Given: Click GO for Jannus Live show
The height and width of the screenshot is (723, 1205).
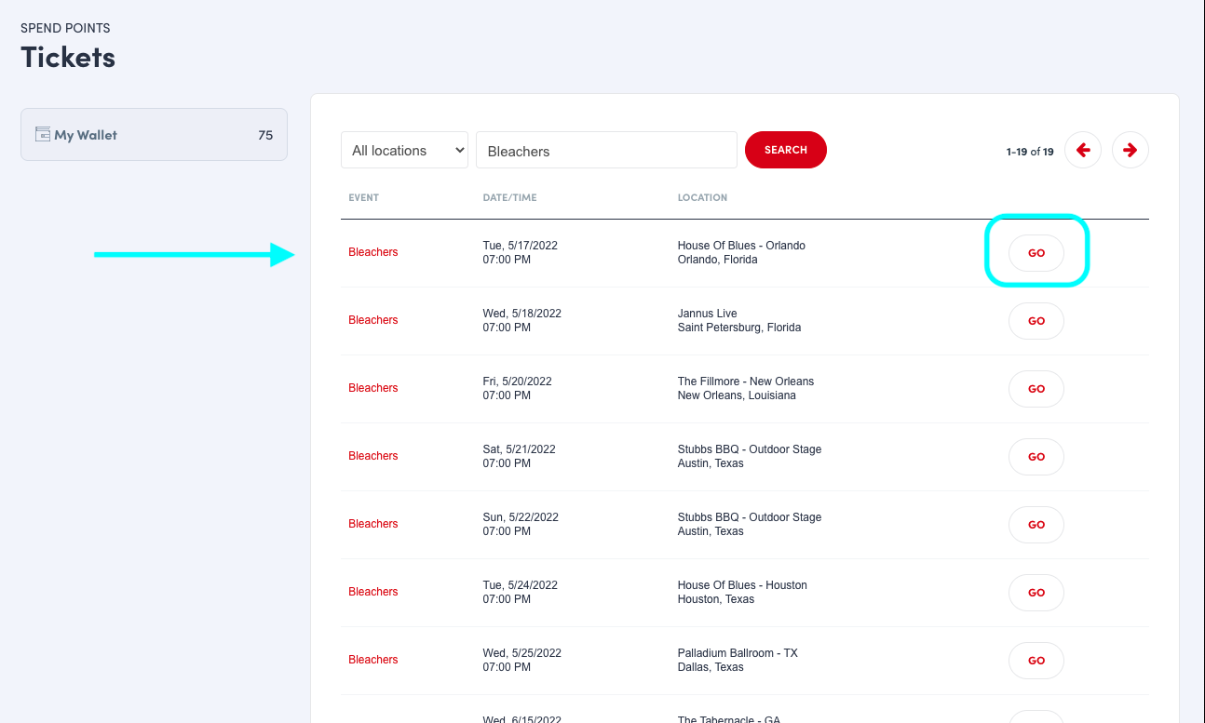Looking at the screenshot, I should click(x=1036, y=321).
